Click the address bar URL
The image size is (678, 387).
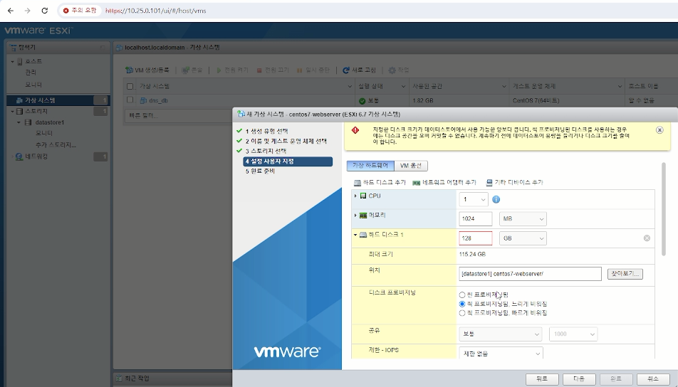156,11
